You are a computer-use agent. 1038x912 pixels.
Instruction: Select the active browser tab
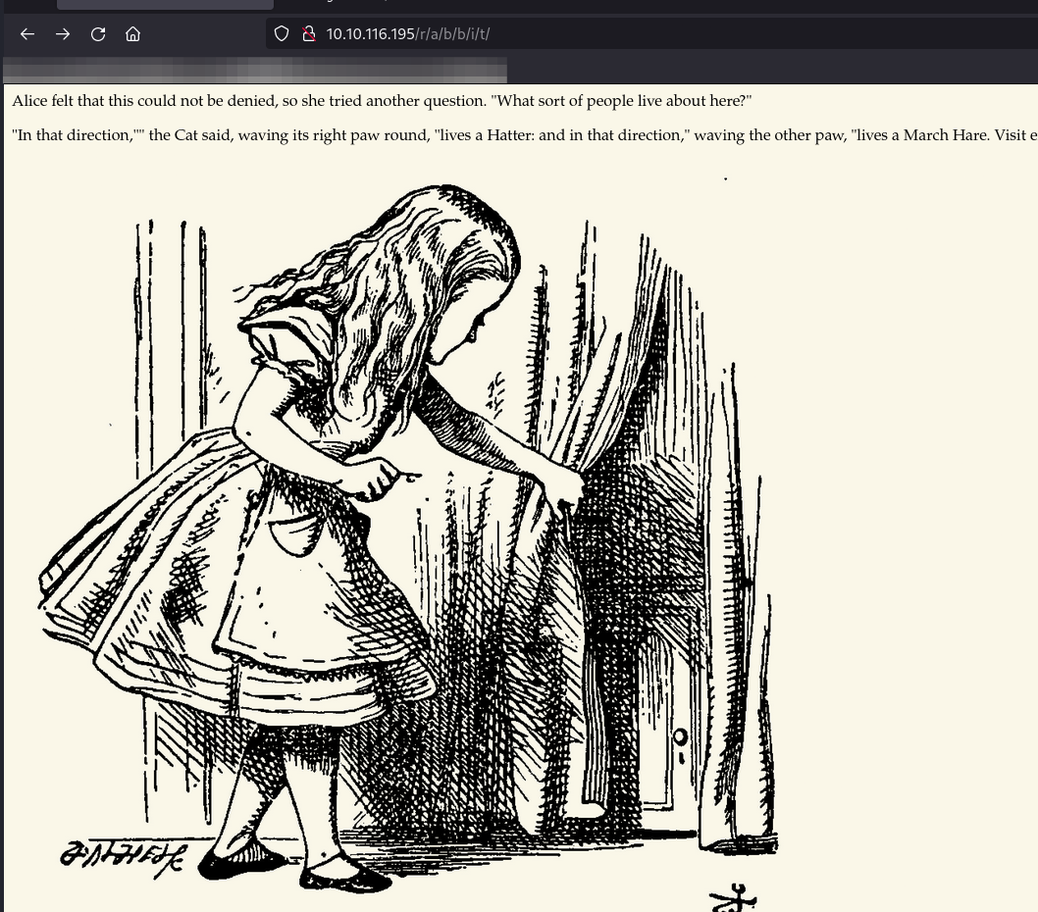[x=165, y=4]
